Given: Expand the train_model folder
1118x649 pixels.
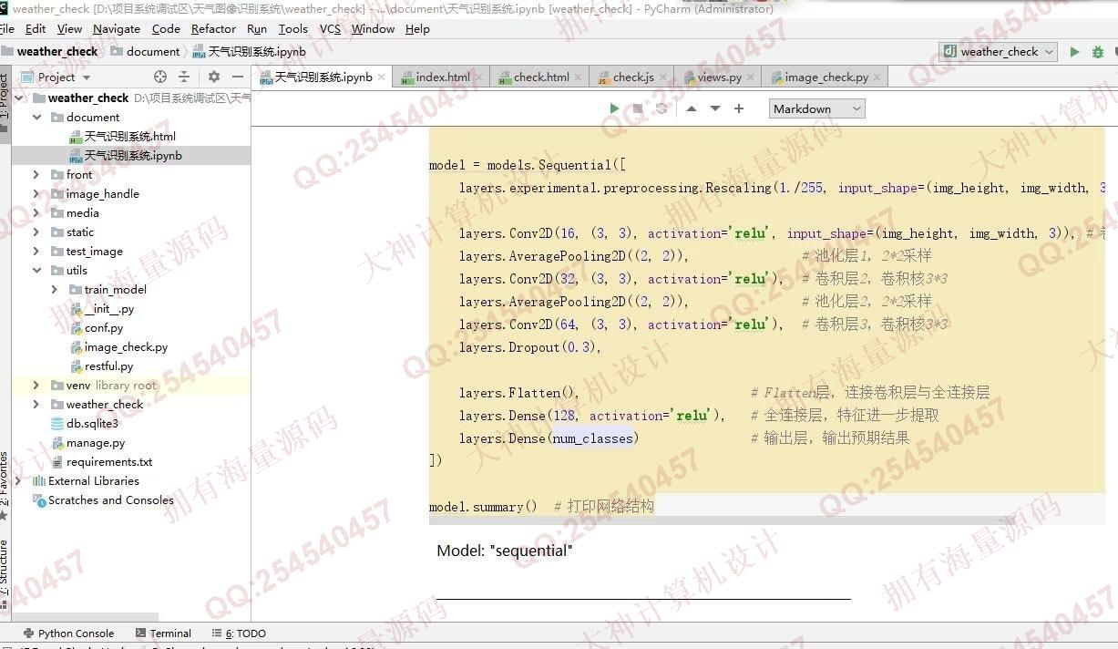Looking at the screenshot, I should 55,290.
